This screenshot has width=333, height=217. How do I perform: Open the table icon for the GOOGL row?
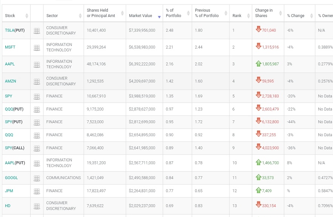click(x=37, y=178)
